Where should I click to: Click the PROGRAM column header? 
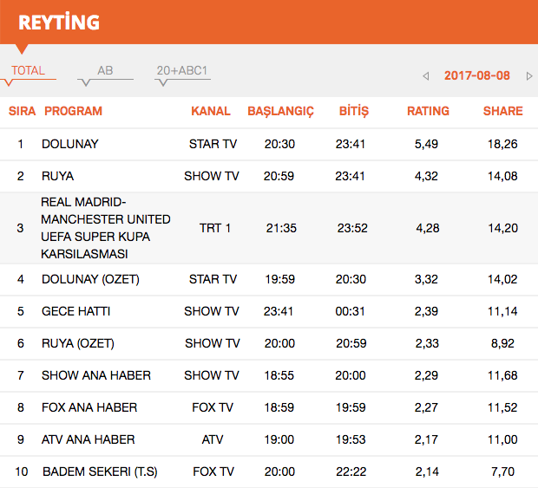pyautogui.click(x=73, y=111)
